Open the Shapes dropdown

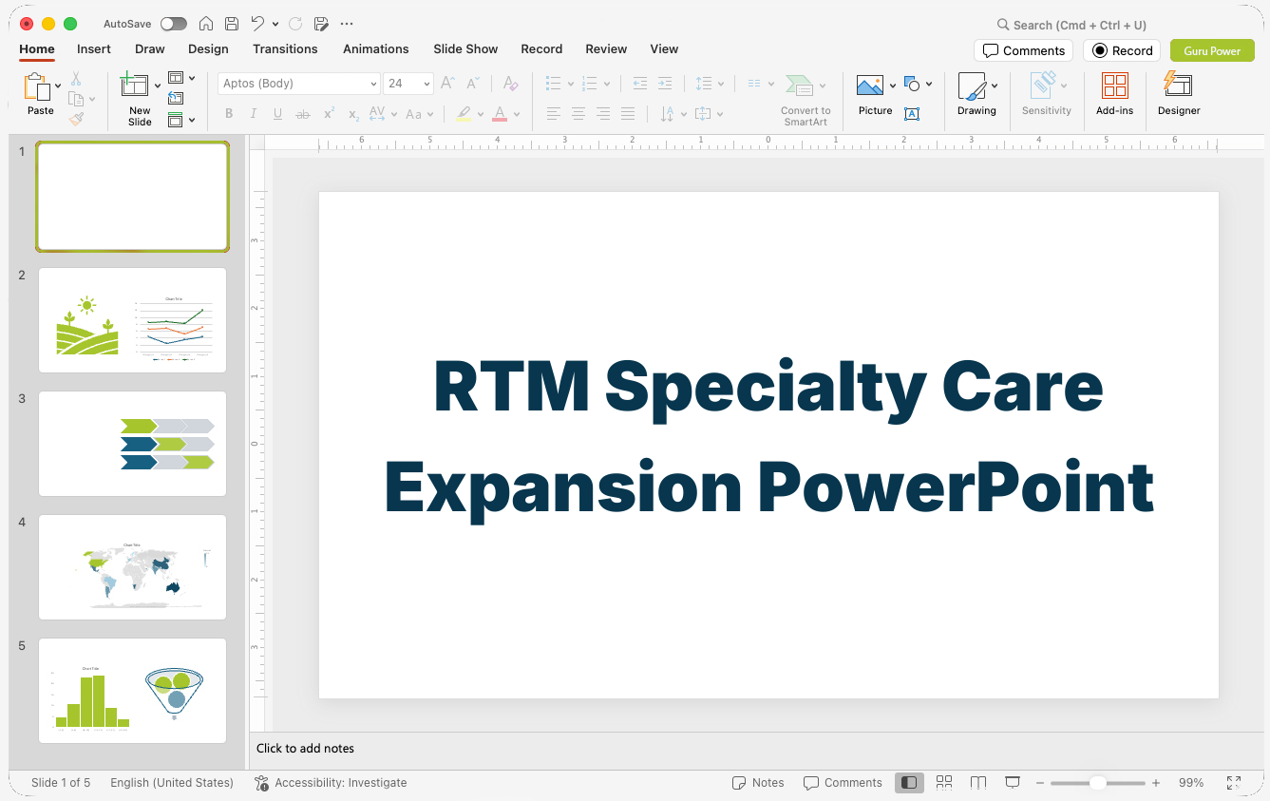(x=918, y=84)
